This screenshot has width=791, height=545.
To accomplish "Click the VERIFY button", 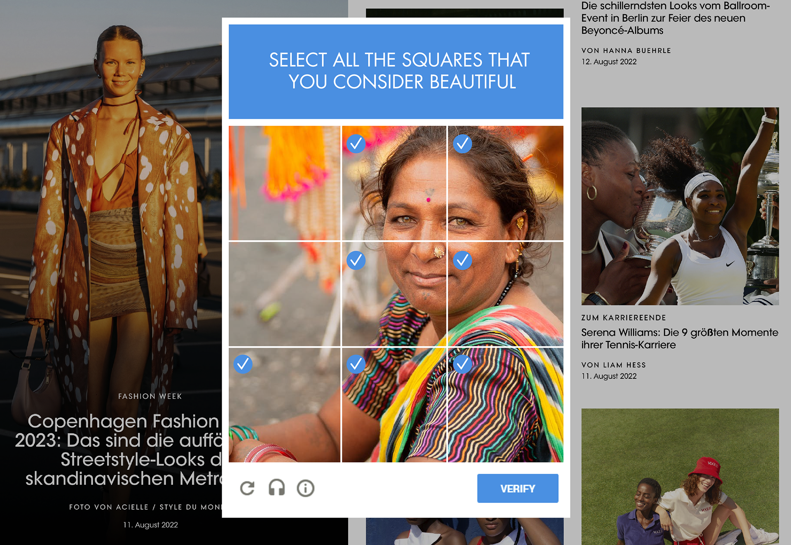I will click(517, 489).
